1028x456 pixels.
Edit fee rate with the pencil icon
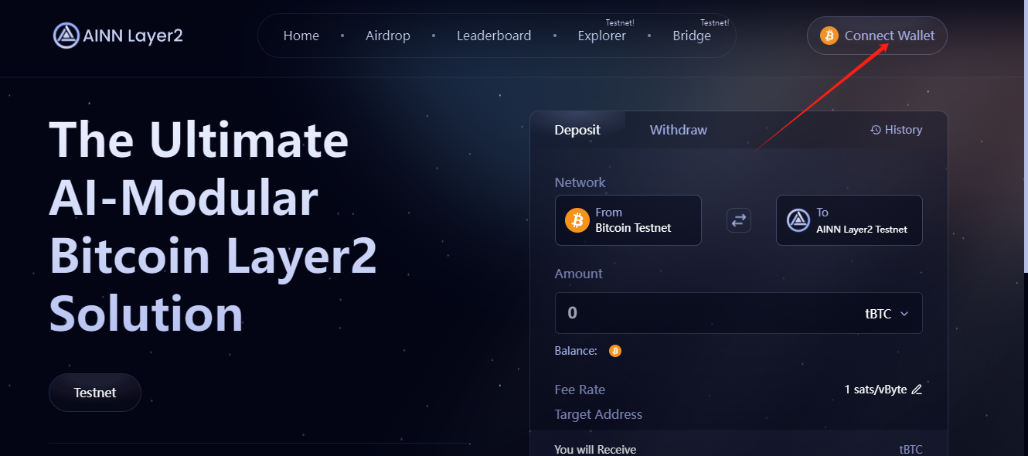click(917, 390)
